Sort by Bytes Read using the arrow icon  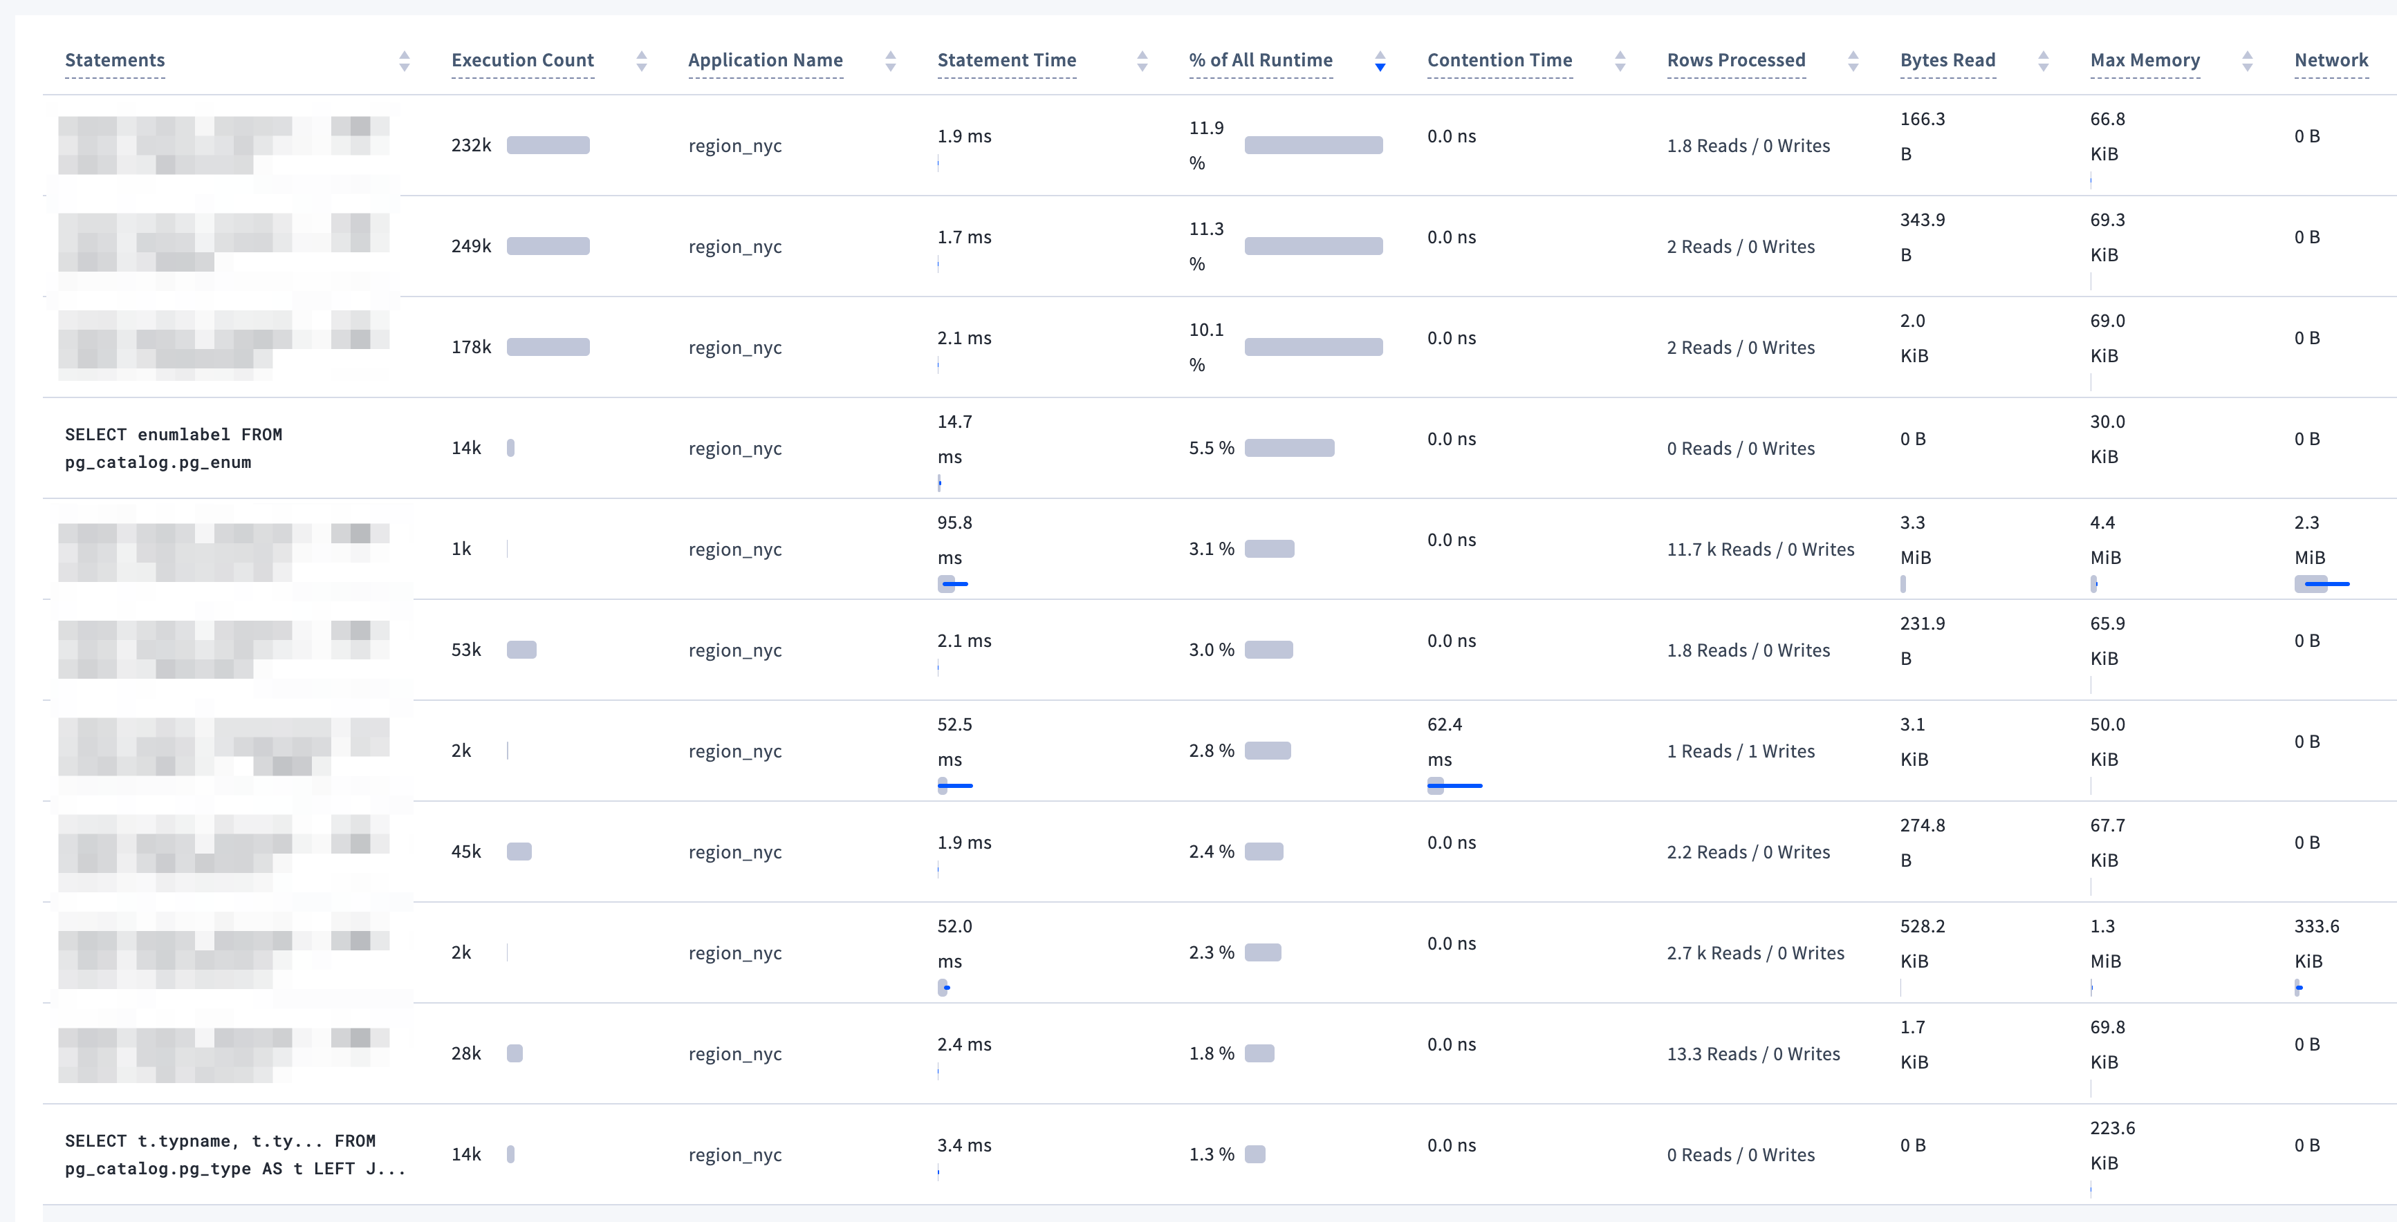tap(2044, 60)
